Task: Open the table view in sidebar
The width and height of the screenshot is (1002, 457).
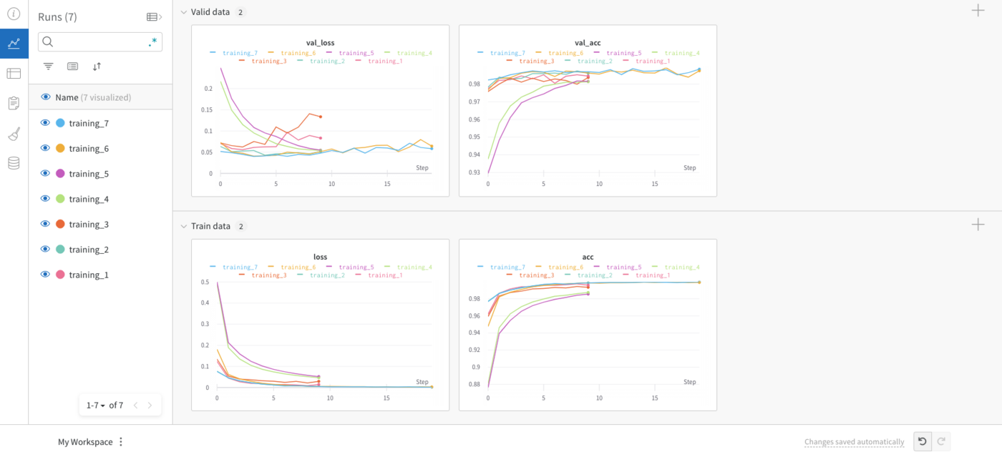Action: pyautogui.click(x=14, y=73)
